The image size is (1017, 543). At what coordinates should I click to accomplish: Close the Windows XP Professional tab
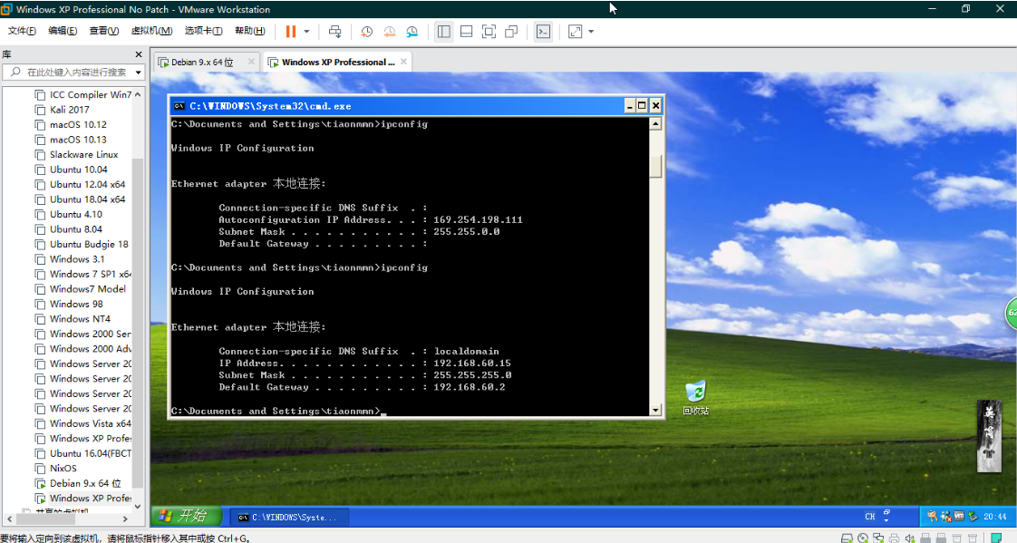pos(403,62)
